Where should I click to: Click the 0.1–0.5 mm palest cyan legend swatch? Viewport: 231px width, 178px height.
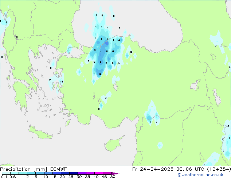coord(6,173)
